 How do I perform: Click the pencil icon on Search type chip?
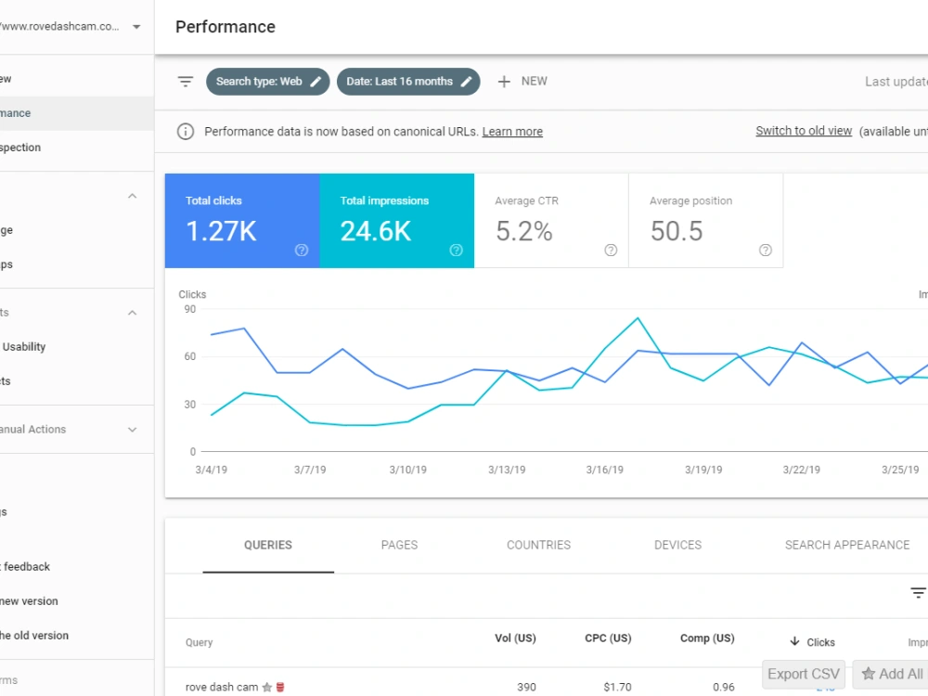(316, 82)
